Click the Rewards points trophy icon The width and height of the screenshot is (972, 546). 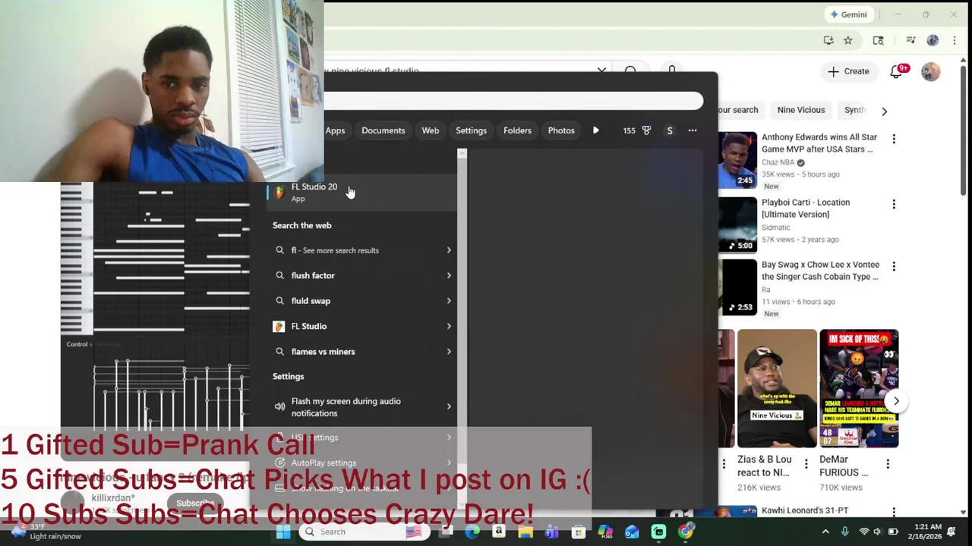pyautogui.click(x=646, y=130)
